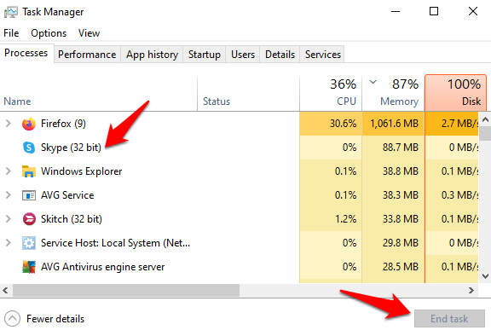Click the Windows Explorer folder icon
The image size is (491, 336).
(x=29, y=171)
